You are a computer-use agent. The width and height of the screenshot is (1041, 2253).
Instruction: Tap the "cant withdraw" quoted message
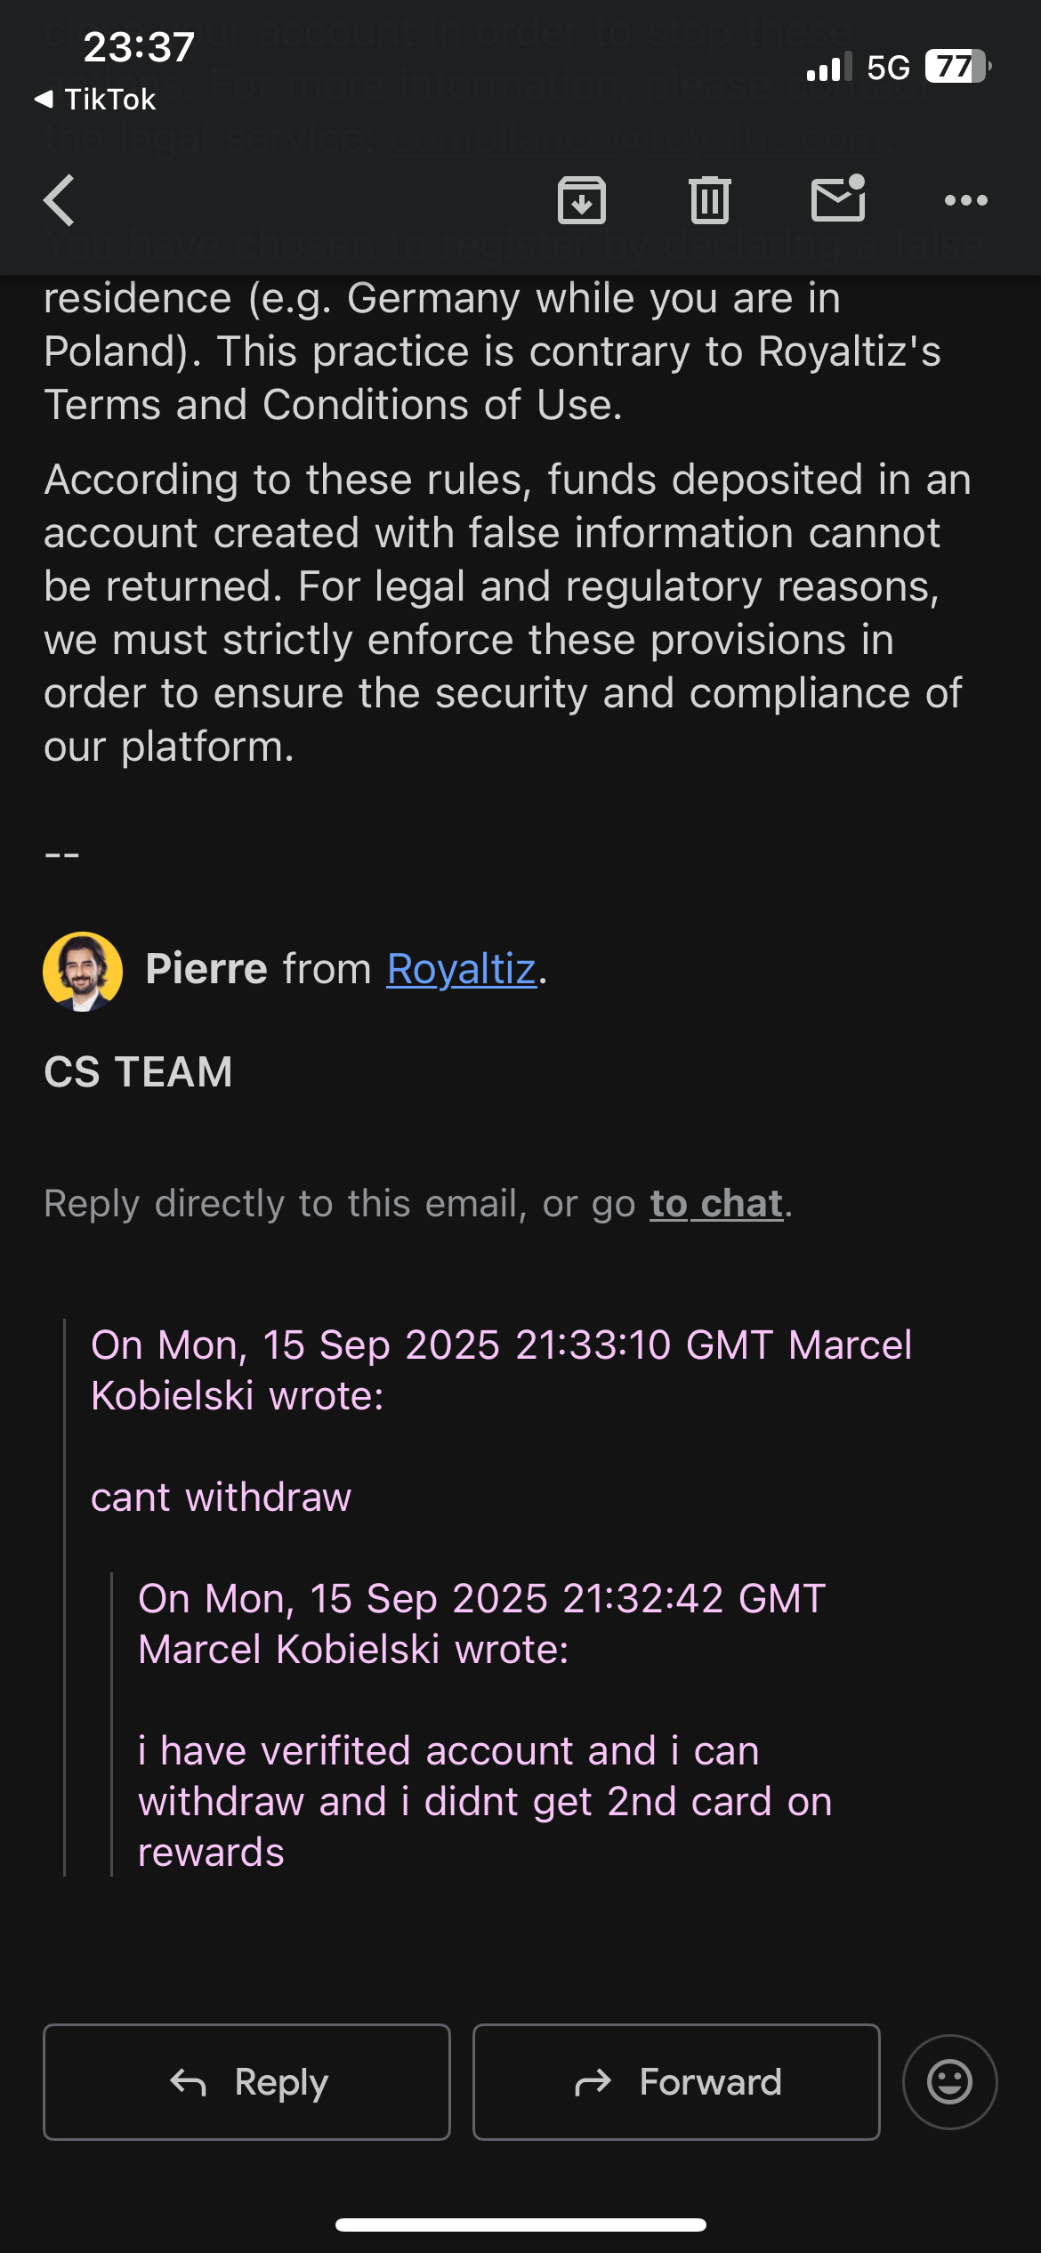(x=221, y=1498)
